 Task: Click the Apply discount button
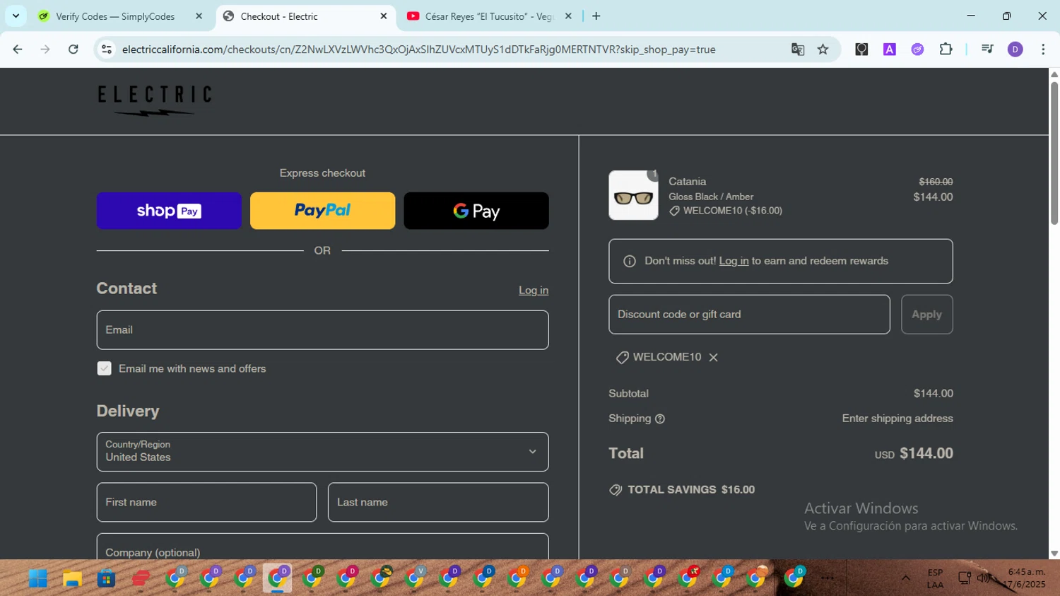pos(927,315)
